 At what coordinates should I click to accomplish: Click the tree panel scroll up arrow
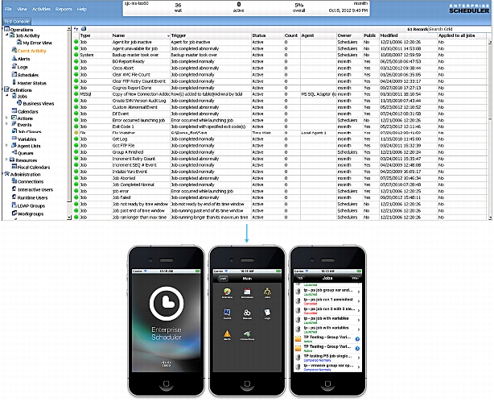tap(69, 29)
